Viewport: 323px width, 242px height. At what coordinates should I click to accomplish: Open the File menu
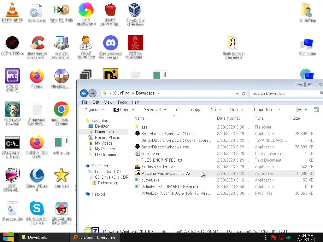coord(85,102)
